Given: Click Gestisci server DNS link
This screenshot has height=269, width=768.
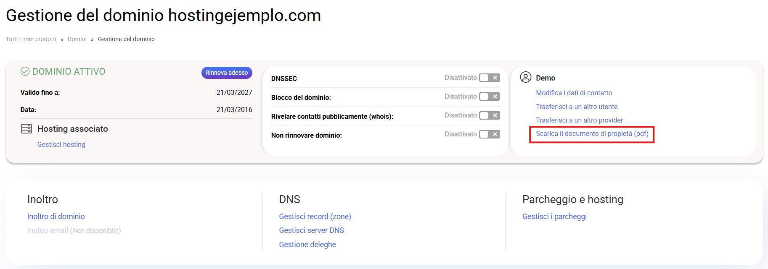Looking at the screenshot, I should (x=312, y=230).
